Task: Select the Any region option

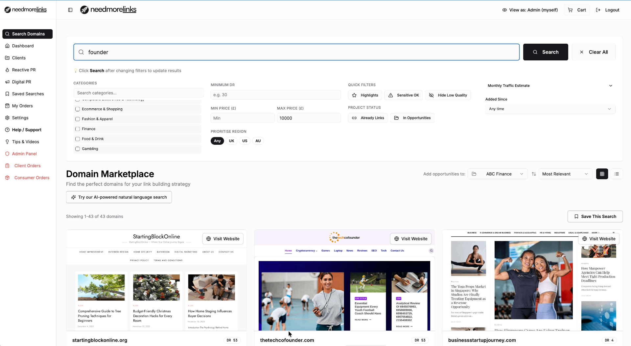Action: pos(217,141)
